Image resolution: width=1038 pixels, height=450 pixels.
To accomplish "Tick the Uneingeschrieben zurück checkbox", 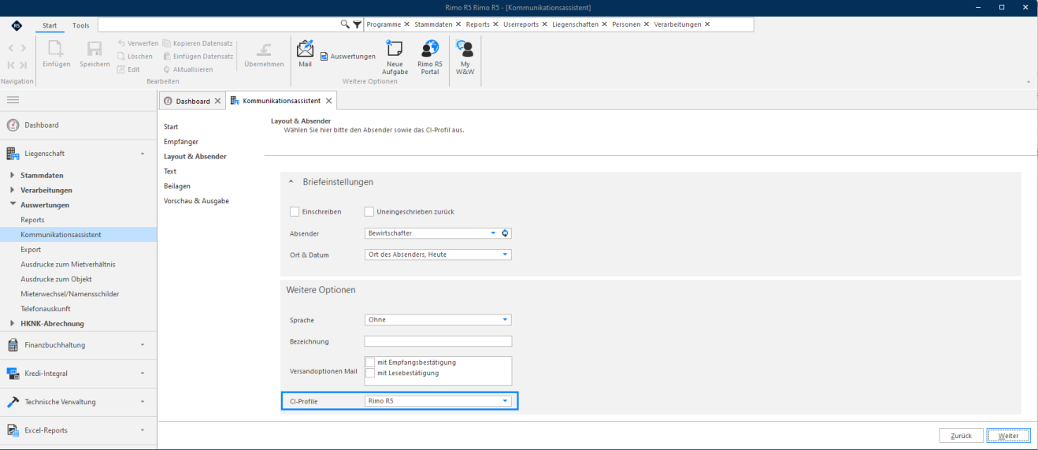I will point(369,212).
